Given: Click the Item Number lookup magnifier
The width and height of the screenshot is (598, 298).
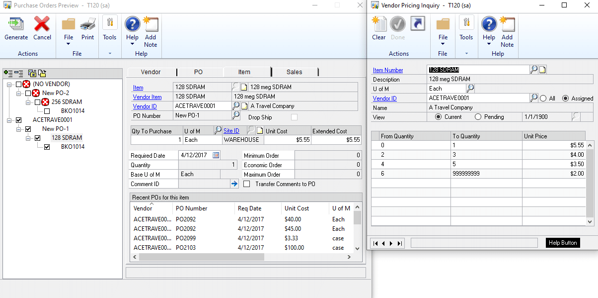Looking at the screenshot, I should [533, 70].
